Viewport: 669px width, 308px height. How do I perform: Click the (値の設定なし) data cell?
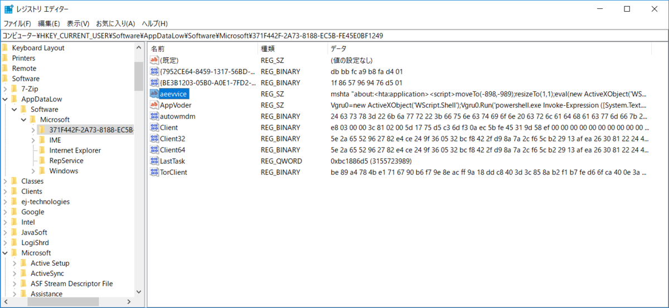pyautogui.click(x=351, y=60)
